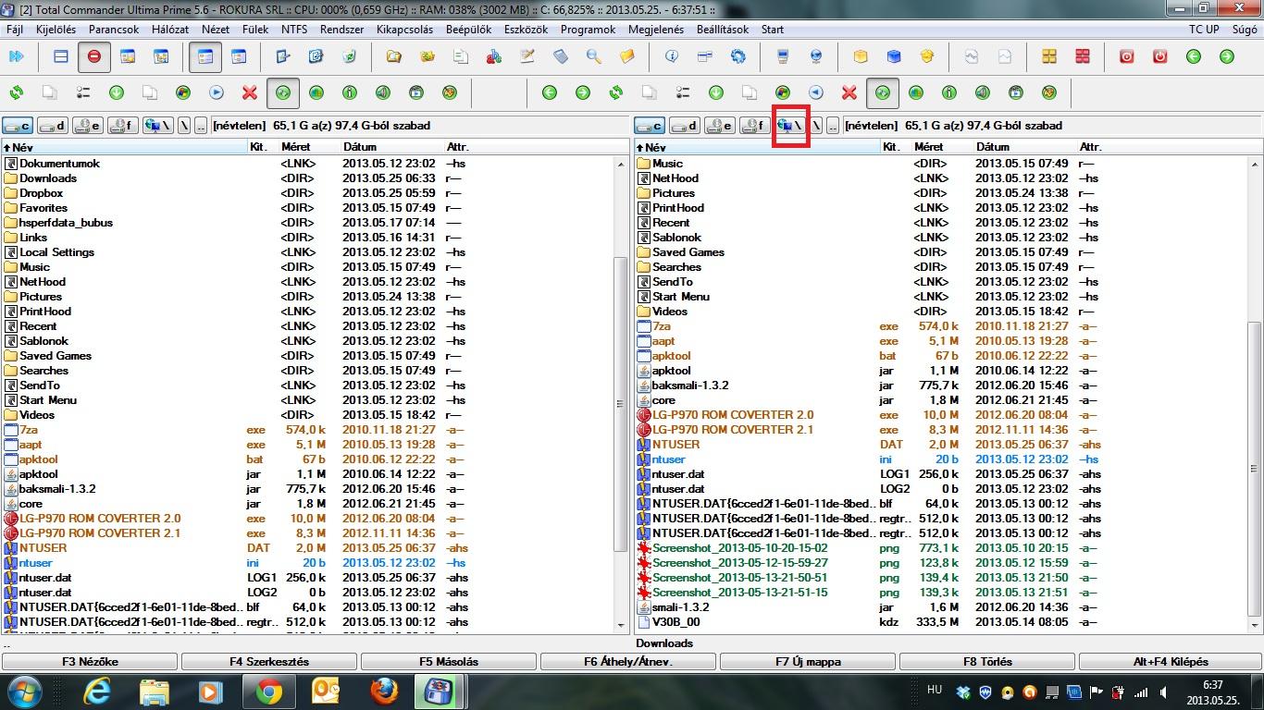This screenshot has width=1264, height=710.
Task: Click the yellow grid tiles icon
Action: (1049, 57)
